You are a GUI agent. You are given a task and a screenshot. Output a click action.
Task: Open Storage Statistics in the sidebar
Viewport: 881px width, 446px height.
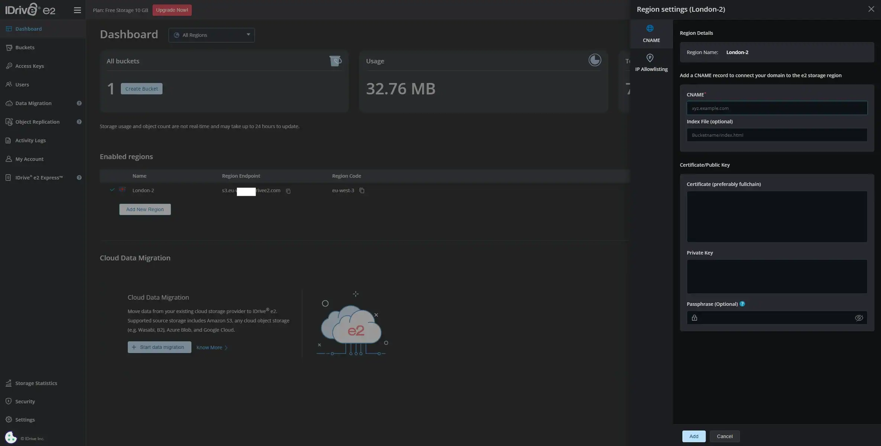point(43,383)
